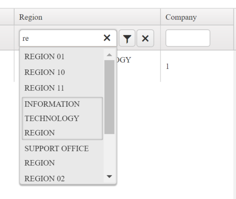This screenshot has height=199, width=236.
Task: Click the scrollbar up arrow in dropdown
Action: click(109, 55)
